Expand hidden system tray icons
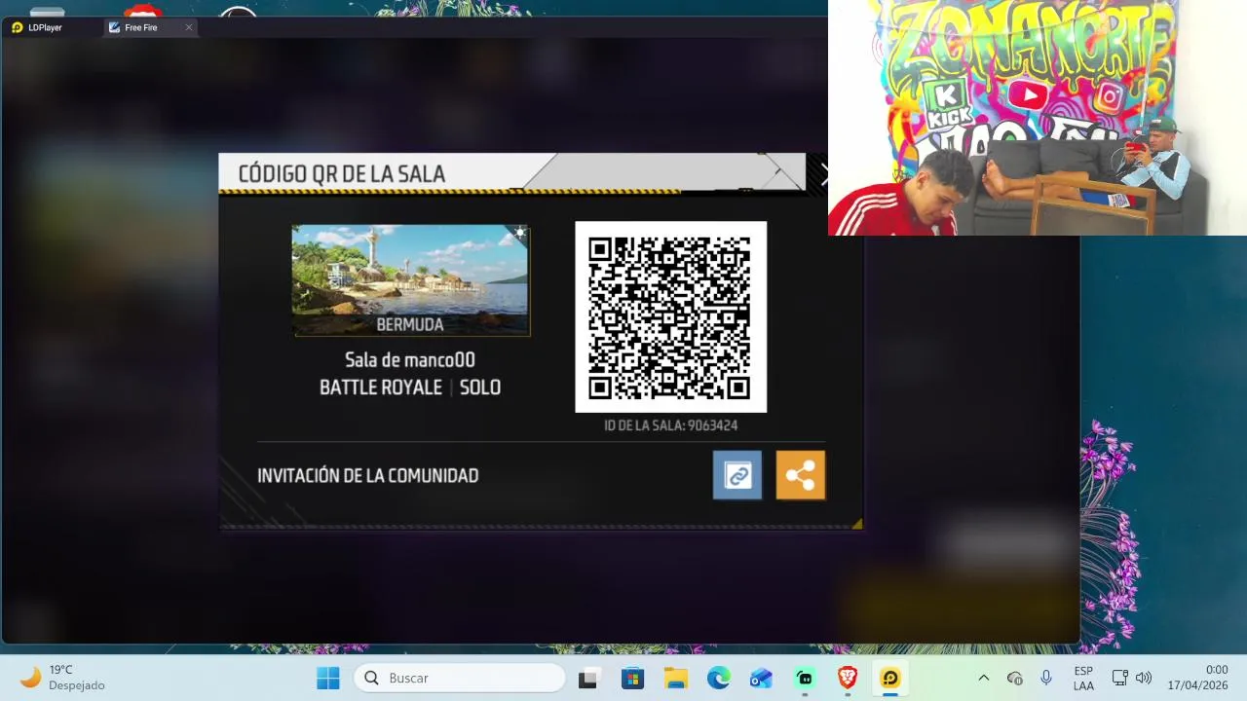 tap(983, 678)
